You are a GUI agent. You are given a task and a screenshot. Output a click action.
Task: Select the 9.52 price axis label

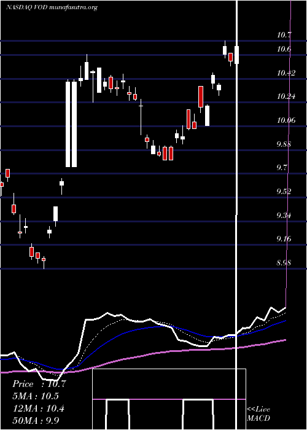pos(284,191)
